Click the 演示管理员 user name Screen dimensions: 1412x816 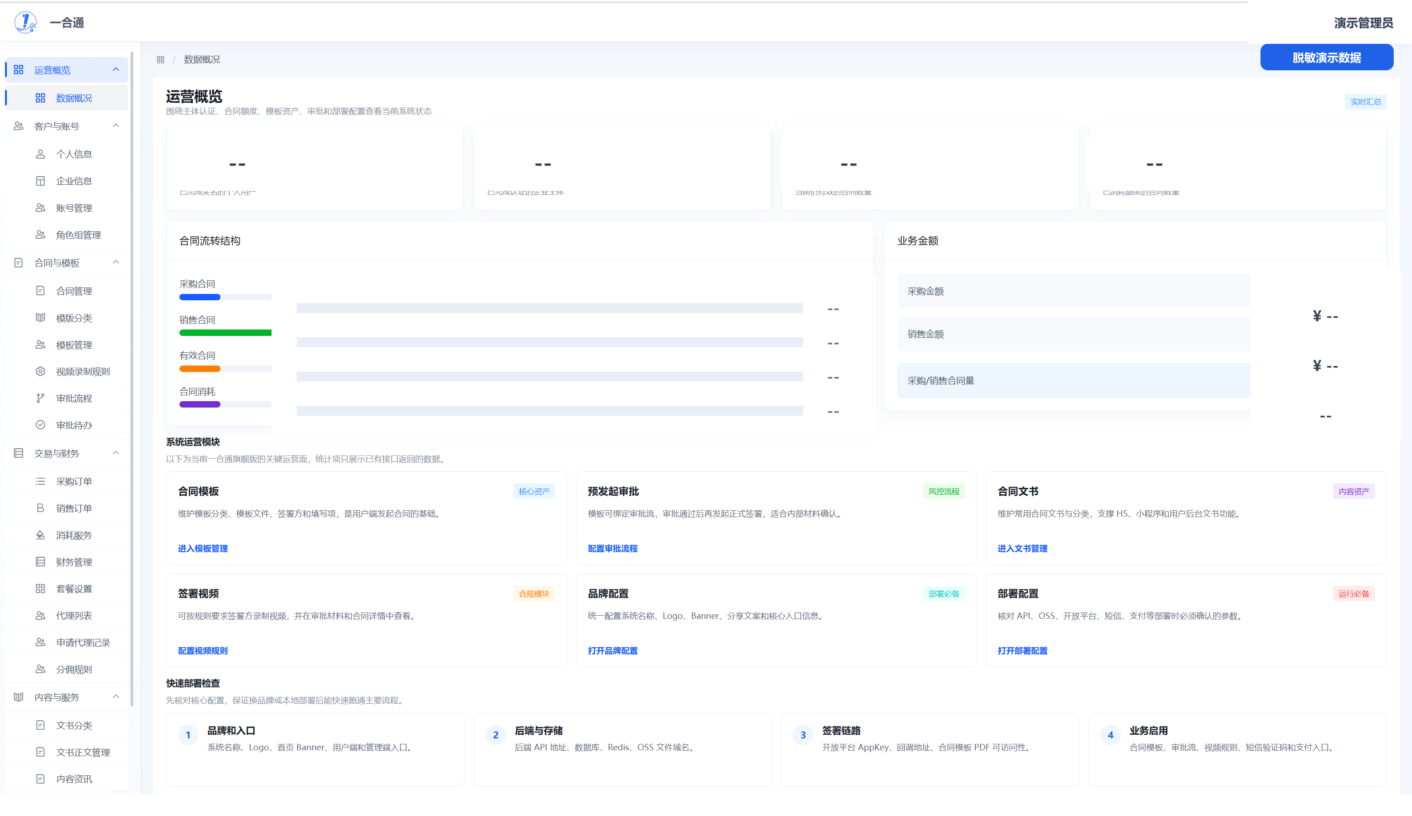[1363, 23]
